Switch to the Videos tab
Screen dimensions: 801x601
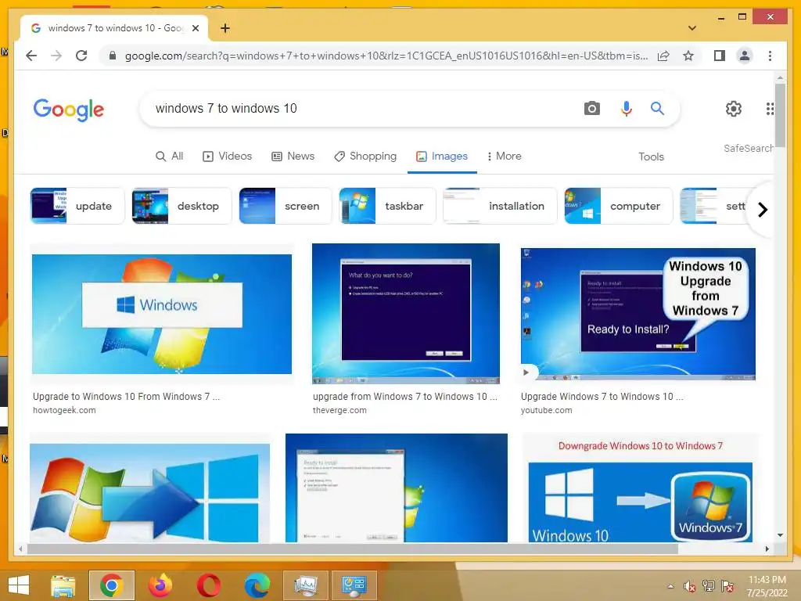[228, 156]
